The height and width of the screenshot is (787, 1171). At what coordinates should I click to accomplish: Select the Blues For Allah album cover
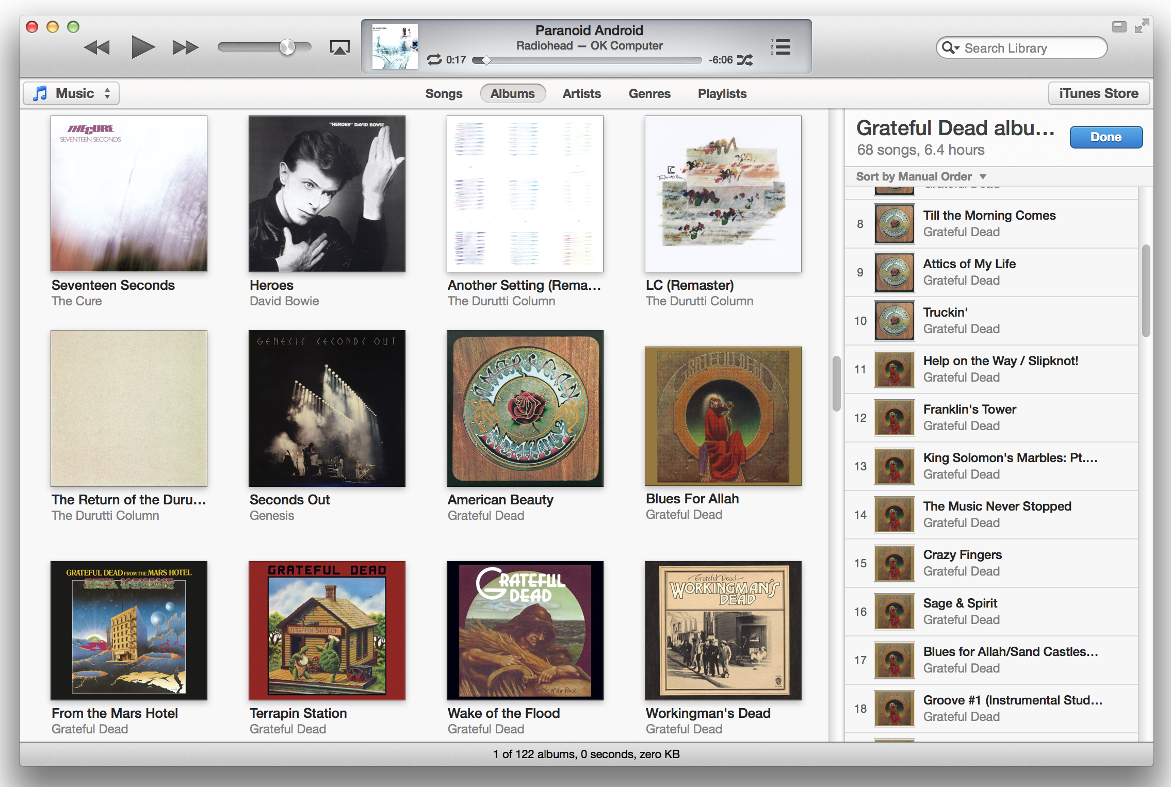click(x=723, y=416)
